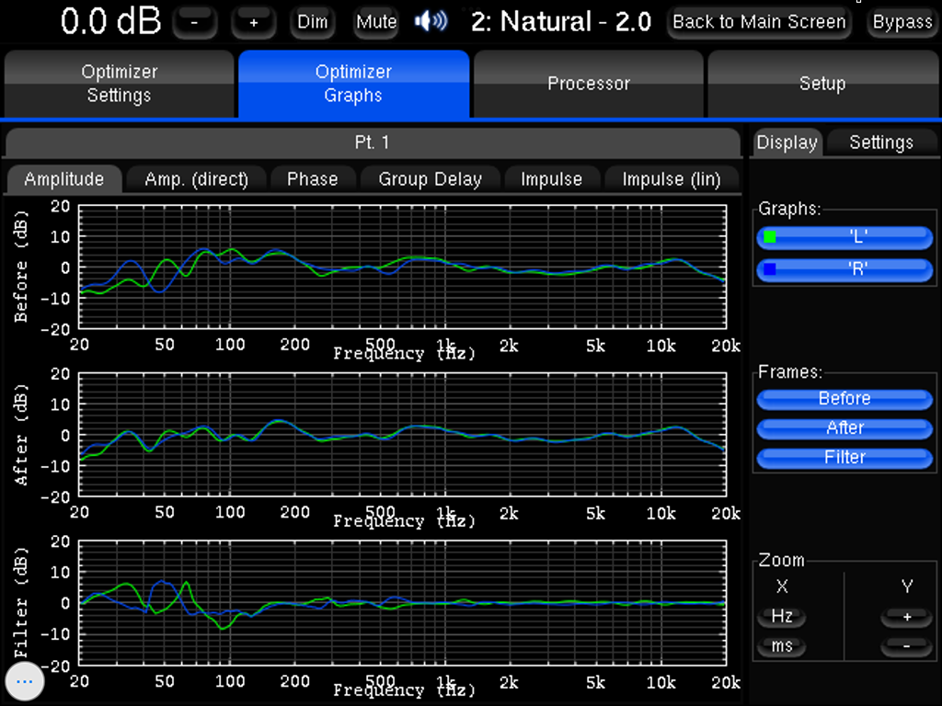Toggle the Filter frame graph
This screenshot has height=706, width=942.
pos(844,458)
